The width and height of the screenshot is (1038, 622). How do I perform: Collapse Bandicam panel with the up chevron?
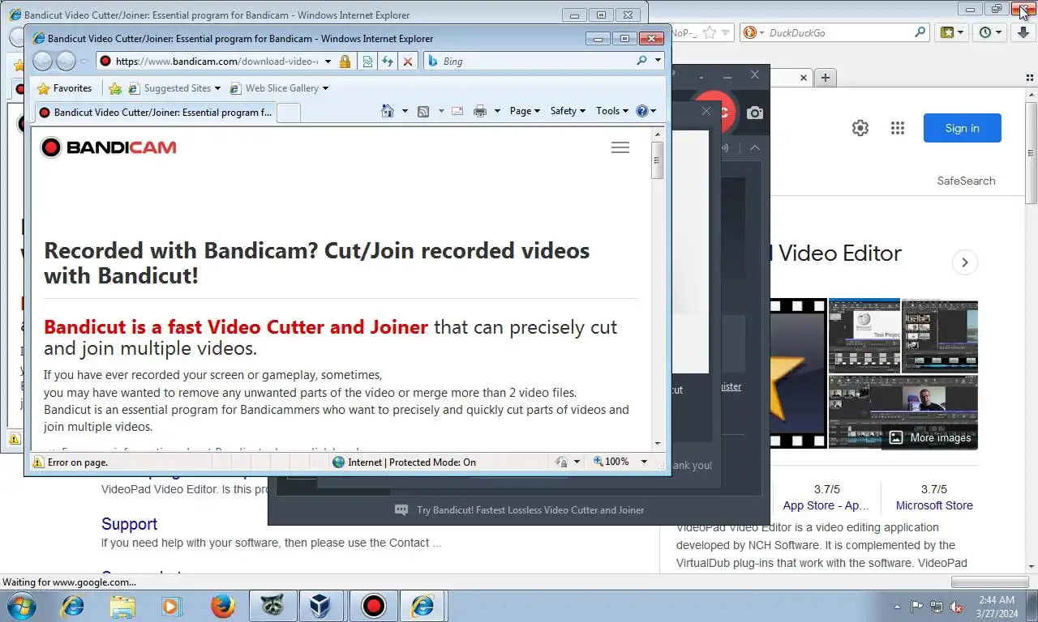tap(755, 147)
